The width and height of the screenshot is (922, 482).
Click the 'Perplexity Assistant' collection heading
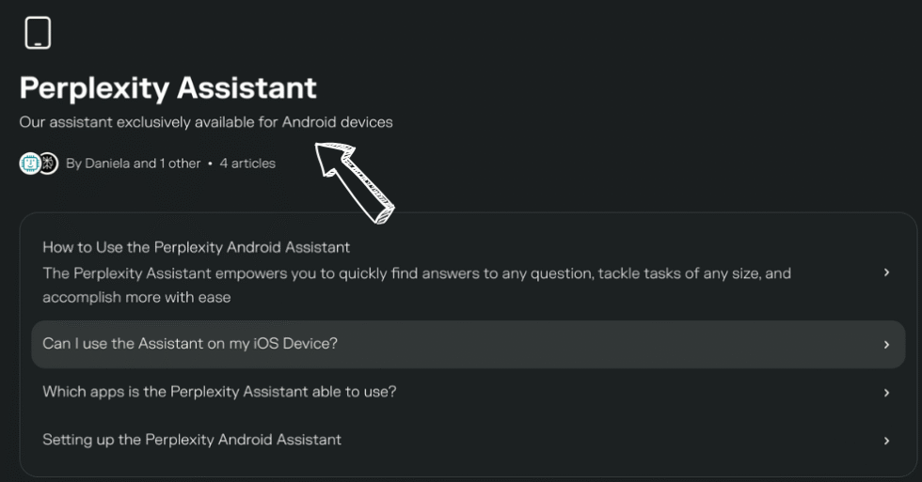(168, 88)
